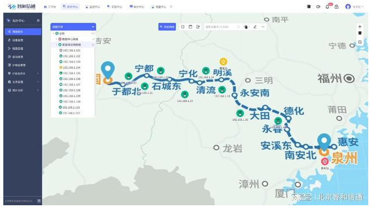Click the refresh icon in the map toolbar

182,27
